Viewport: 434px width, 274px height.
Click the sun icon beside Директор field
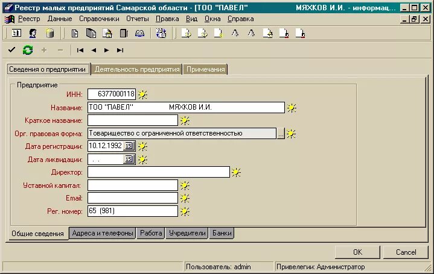tap(236, 172)
